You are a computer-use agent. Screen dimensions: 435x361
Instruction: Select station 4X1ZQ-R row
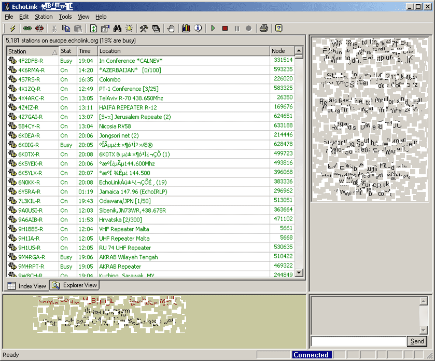151,89
